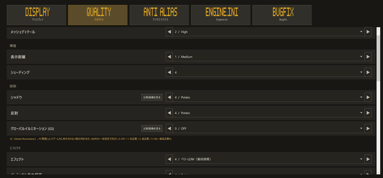Increase グローバルイルミネーション with right arrow
Screen dimensions: 383x178
(x=368, y=128)
